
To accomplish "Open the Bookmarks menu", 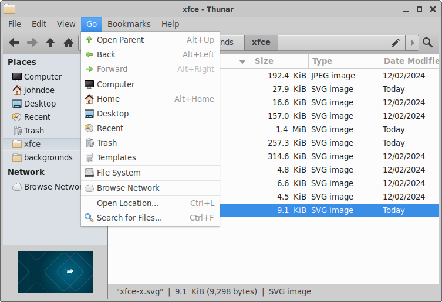I will [129, 24].
